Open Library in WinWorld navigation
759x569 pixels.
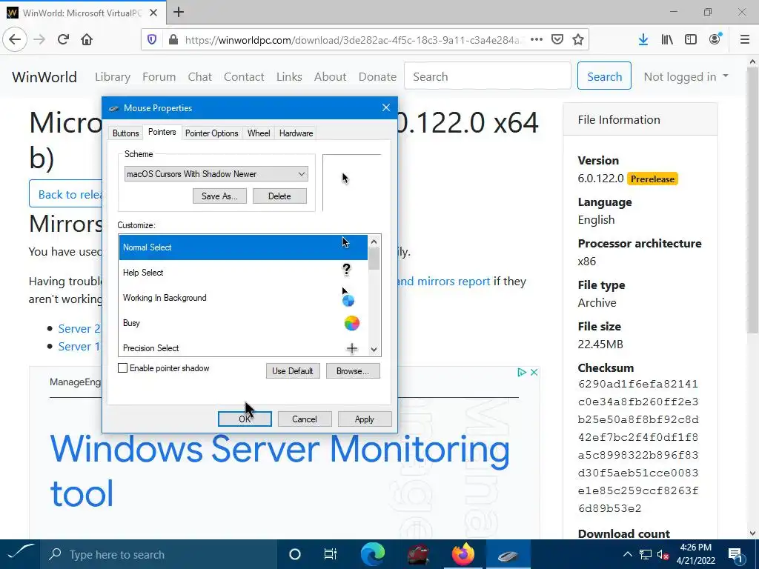pyautogui.click(x=113, y=76)
